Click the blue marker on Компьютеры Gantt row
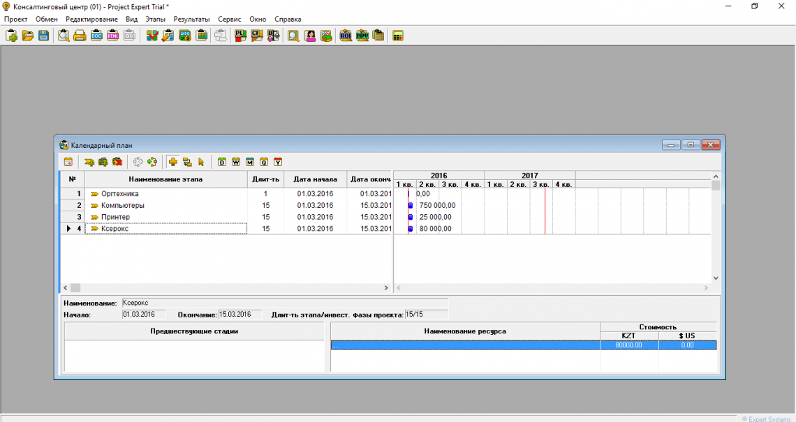The width and height of the screenshot is (796, 422). [411, 206]
